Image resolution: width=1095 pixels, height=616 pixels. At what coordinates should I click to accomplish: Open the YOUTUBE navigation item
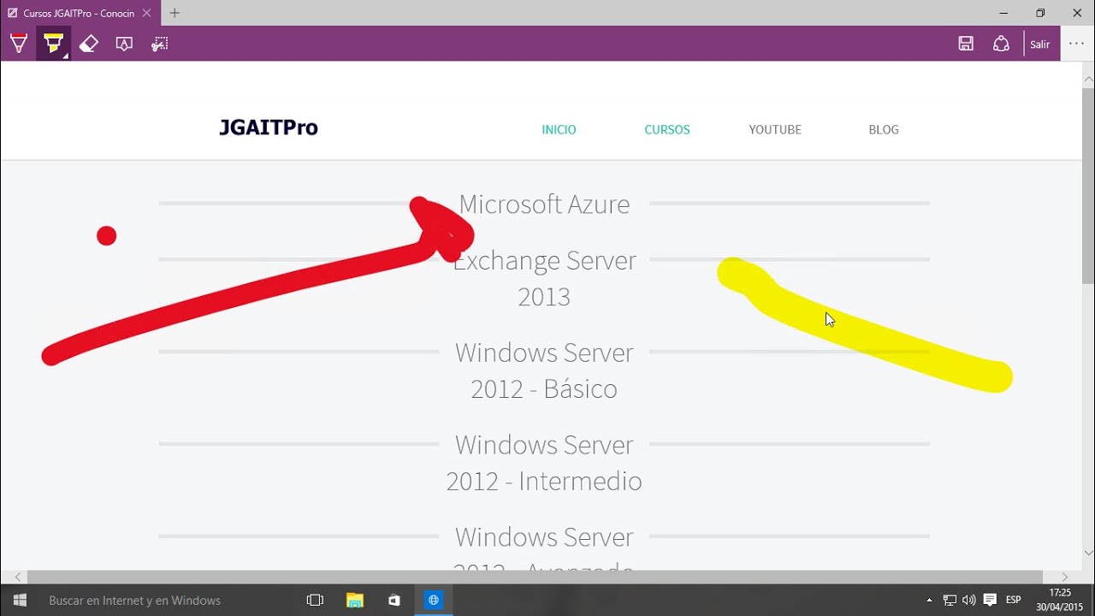click(775, 130)
